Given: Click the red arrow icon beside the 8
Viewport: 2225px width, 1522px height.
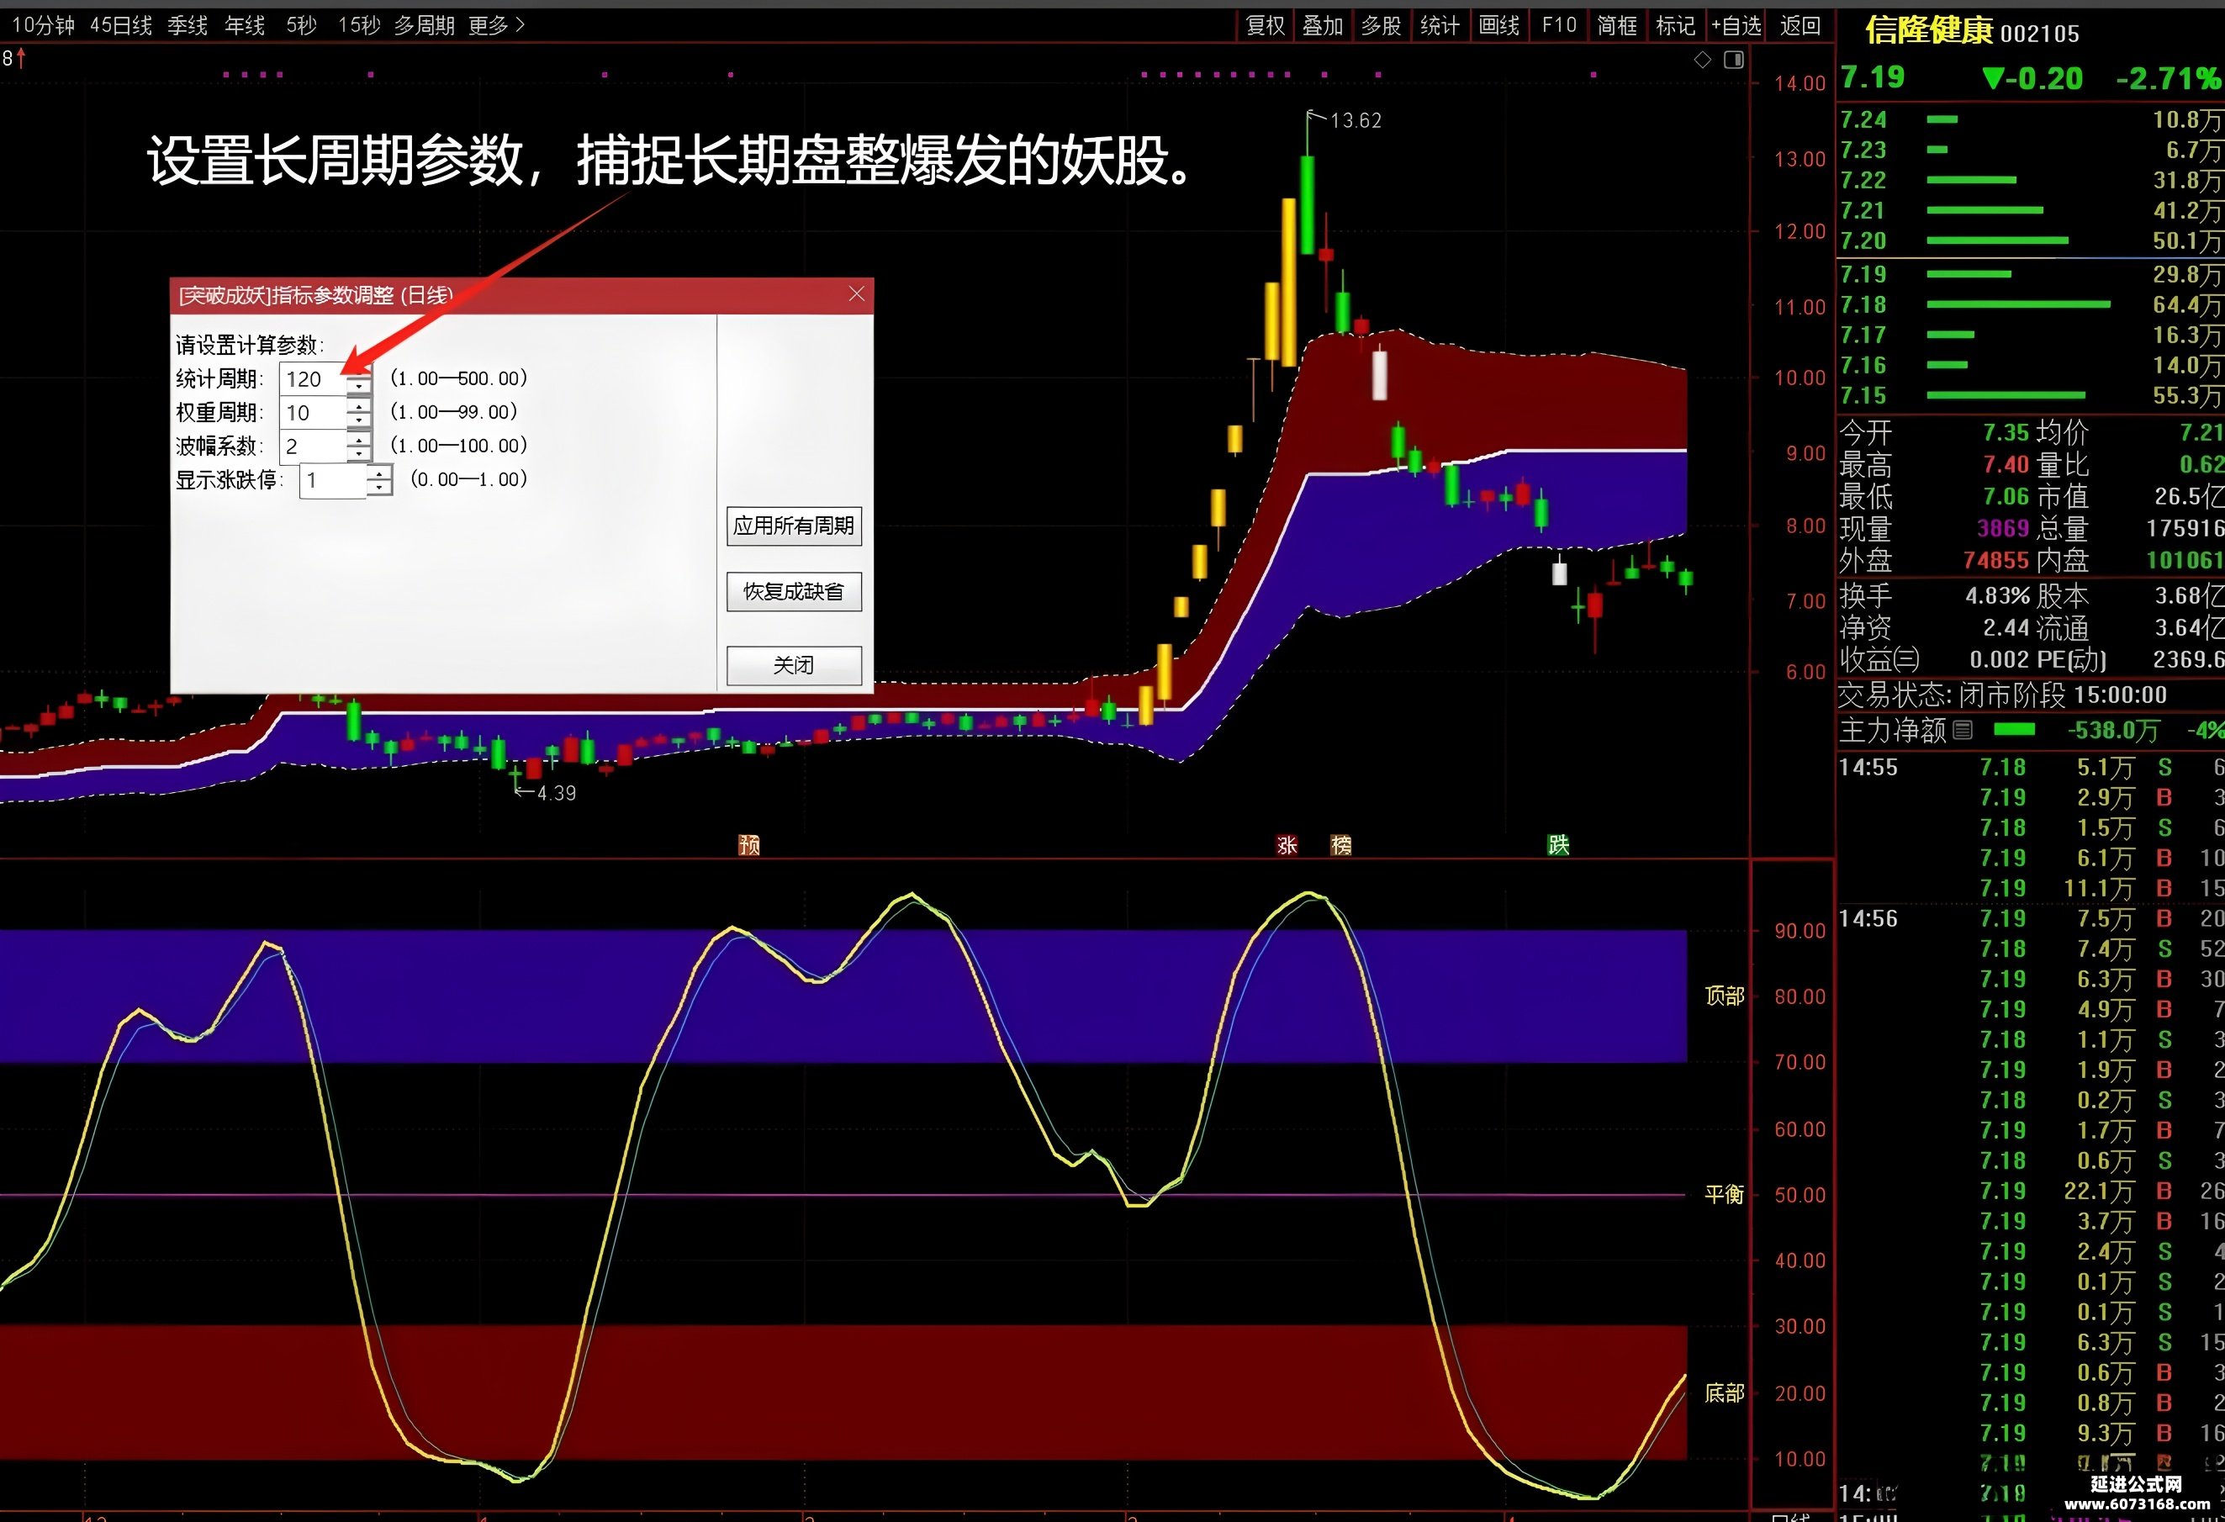Looking at the screenshot, I should (21, 58).
